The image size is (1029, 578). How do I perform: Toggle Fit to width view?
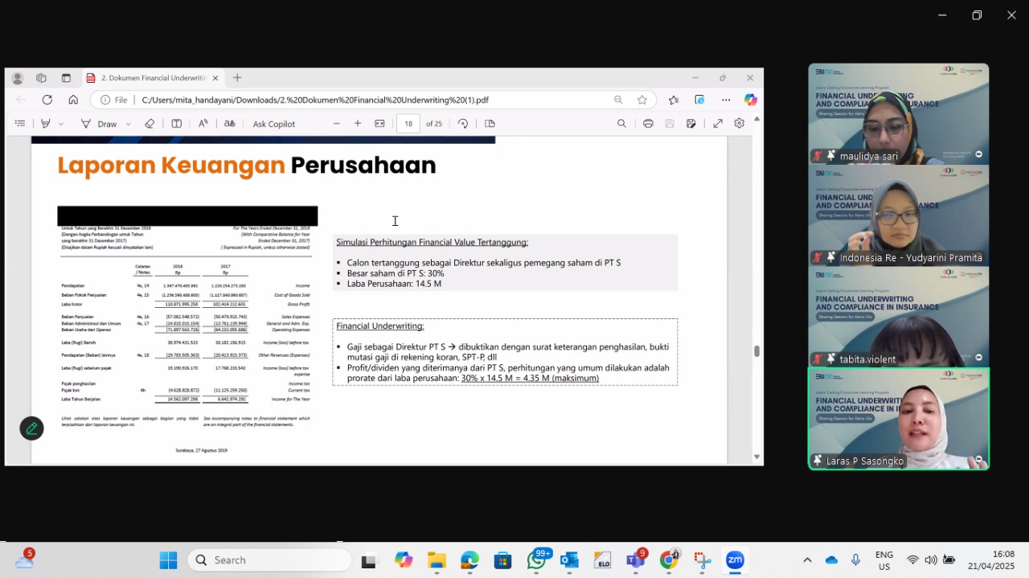click(x=379, y=124)
